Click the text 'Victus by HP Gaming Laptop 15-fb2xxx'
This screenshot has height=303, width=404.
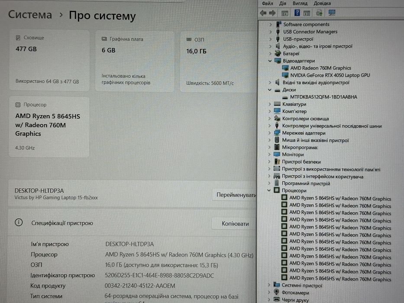point(56,198)
